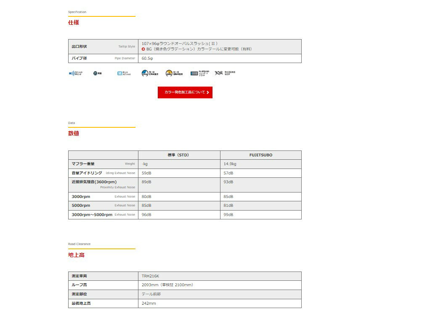The height and width of the screenshot is (327, 446).
Task: Click the JQR certification logo
Action: coord(219,73)
